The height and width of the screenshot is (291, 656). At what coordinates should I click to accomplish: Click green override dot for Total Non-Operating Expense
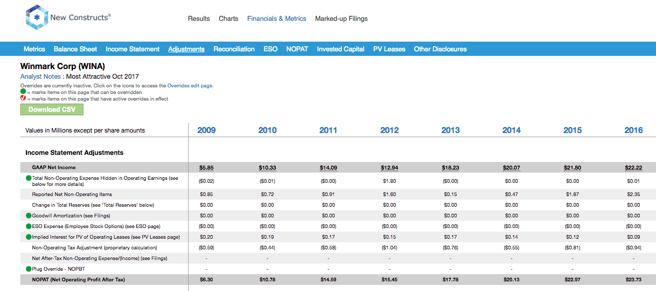[28, 178]
